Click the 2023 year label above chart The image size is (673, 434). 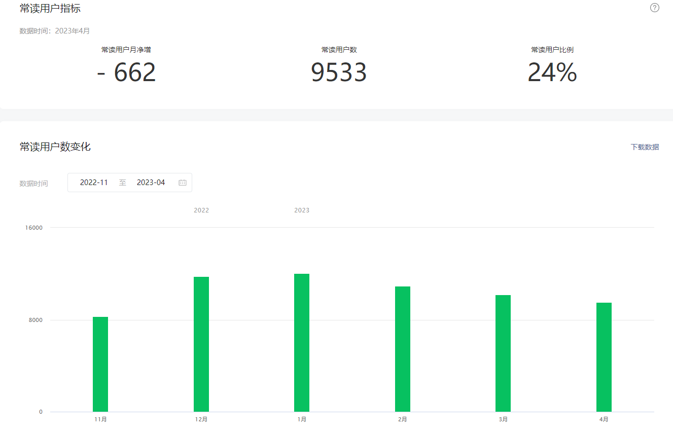[x=302, y=210]
